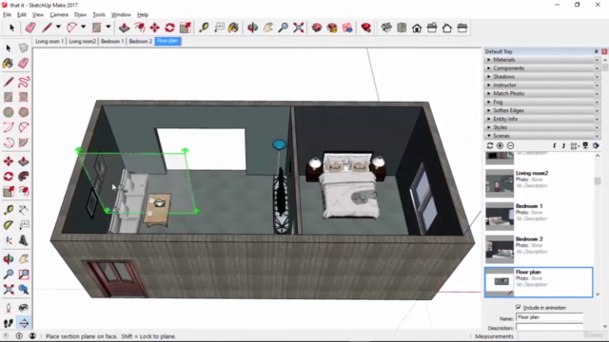Select the Zoom Window tool
This screenshot has height=342, width=609.
point(24,275)
